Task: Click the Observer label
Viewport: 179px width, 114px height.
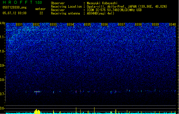Action: [x=58, y=3]
